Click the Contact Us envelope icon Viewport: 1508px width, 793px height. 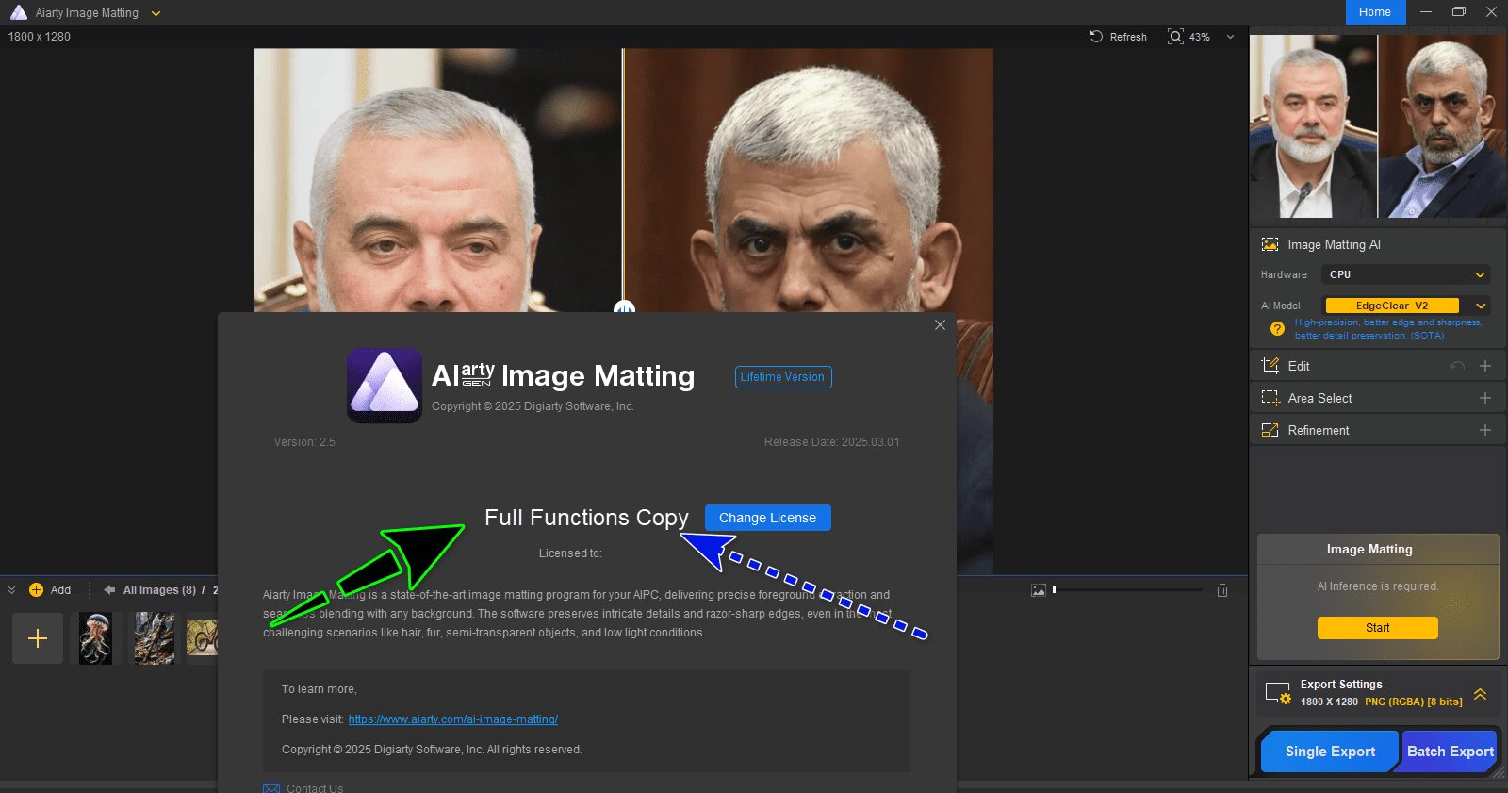[271, 788]
